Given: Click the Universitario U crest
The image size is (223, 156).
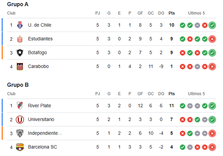Looking at the screenshot, I should 20,120.
